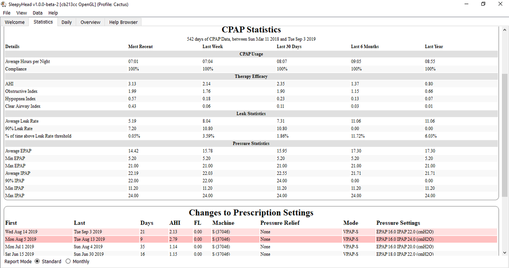
Task: Restore down the SleepyHead window
Action: pyautogui.click(x=484, y=4)
